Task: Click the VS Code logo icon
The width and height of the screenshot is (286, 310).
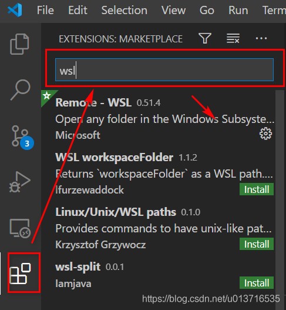Action: 15,10
